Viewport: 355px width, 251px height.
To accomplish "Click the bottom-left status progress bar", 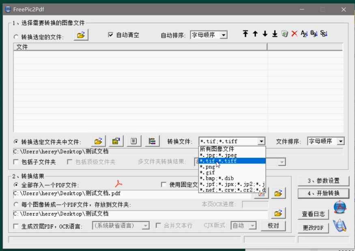I will tap(124, 240).
